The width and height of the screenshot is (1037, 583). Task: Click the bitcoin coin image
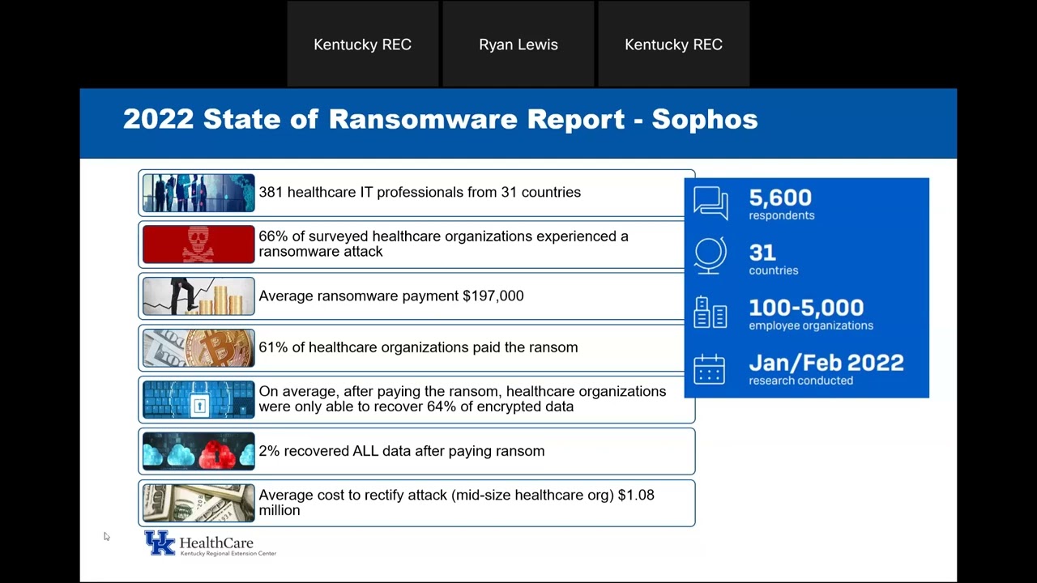click(198, 347)
